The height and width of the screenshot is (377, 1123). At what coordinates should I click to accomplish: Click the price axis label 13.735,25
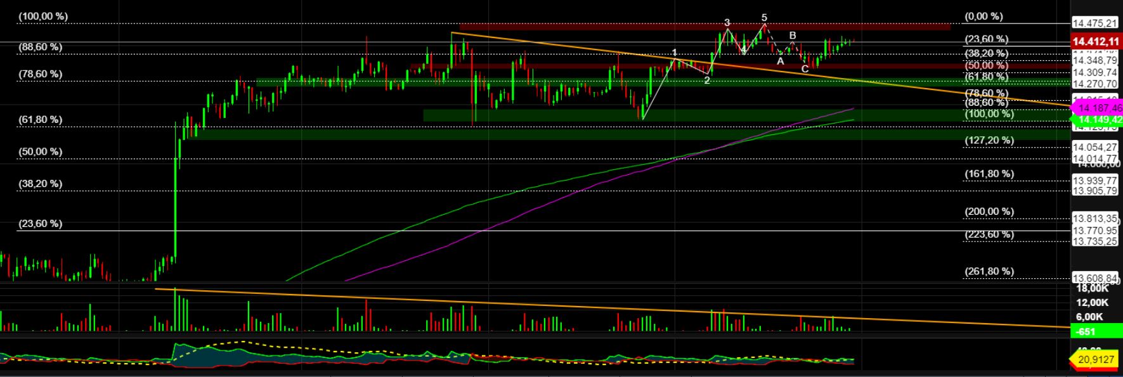coord(1095,241)
